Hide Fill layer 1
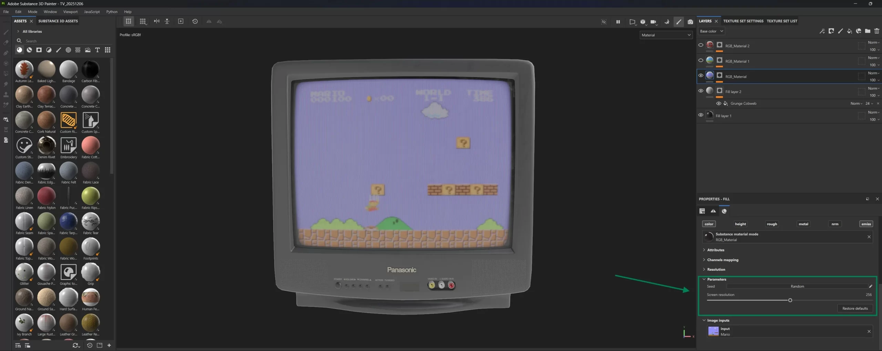The image size is (882, 351). coord(701,115)
